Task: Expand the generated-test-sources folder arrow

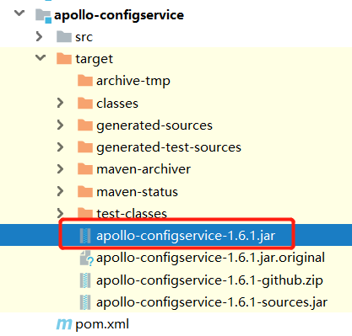Action: pos(60,147)
